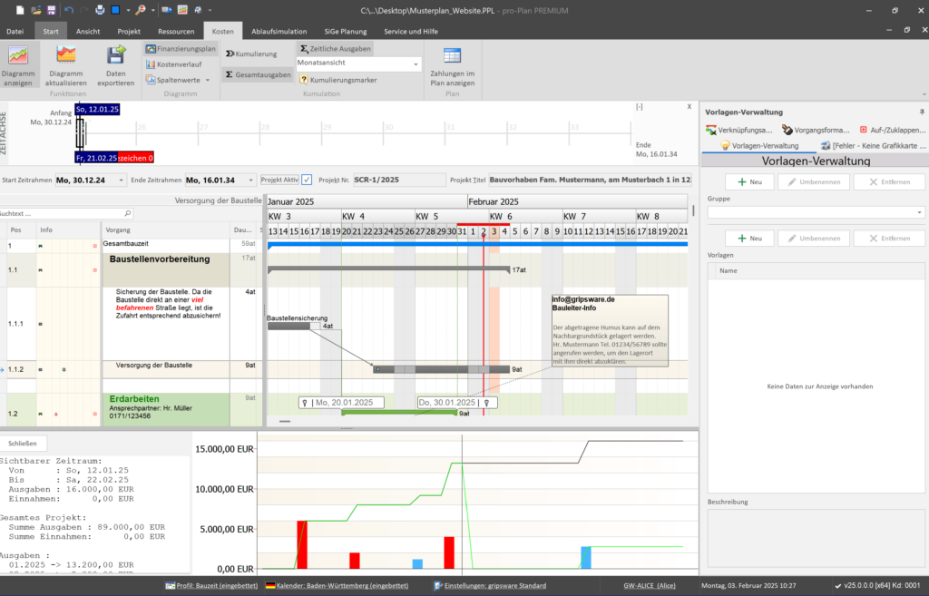Click the undo arrow icon
The width and height of the screenshot is (929, 596).
[69, 10]
